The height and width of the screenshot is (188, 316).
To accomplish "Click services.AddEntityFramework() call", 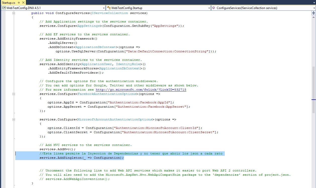I will click(x=68, y=39).
